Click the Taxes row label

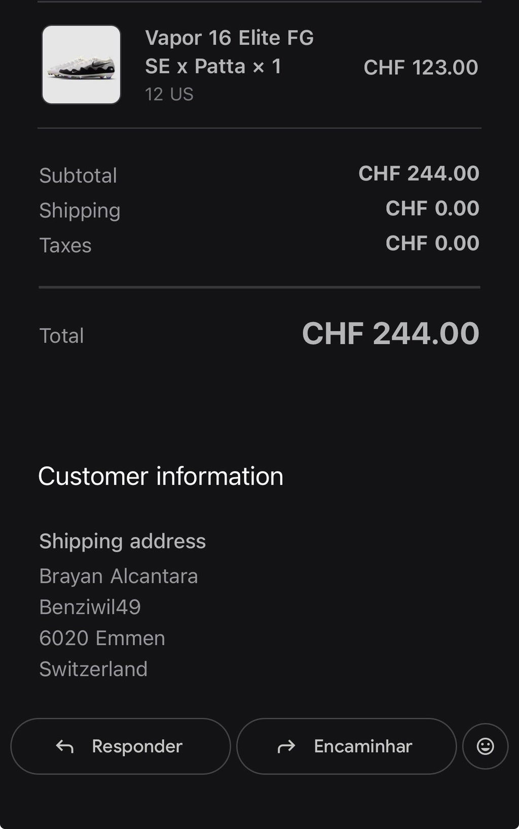(x=65, y=246)
